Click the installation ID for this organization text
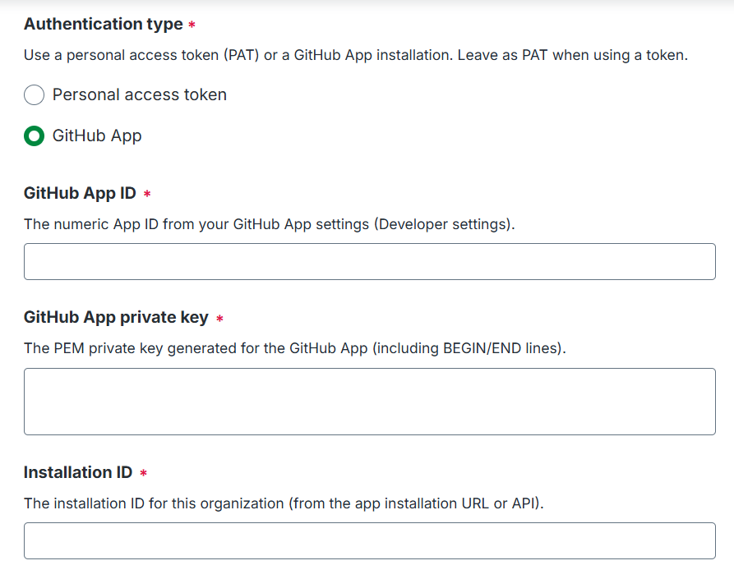 [x=284, y=503]
